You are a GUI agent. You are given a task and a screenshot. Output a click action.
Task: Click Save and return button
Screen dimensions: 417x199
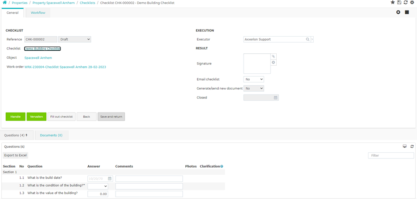(111, 117)
